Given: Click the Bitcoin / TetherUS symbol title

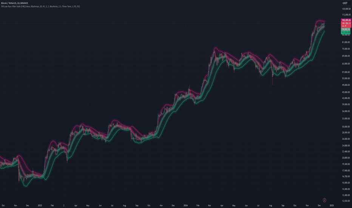Looking at the screenshot, I should [x=15, y=3].
